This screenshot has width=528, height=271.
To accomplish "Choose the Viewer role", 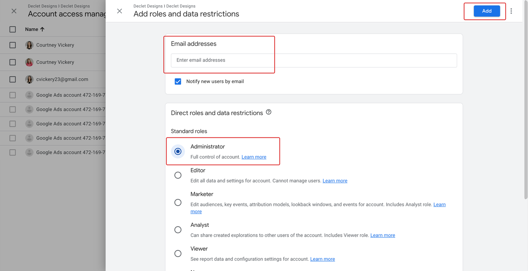I will click(x=178, y=254).
